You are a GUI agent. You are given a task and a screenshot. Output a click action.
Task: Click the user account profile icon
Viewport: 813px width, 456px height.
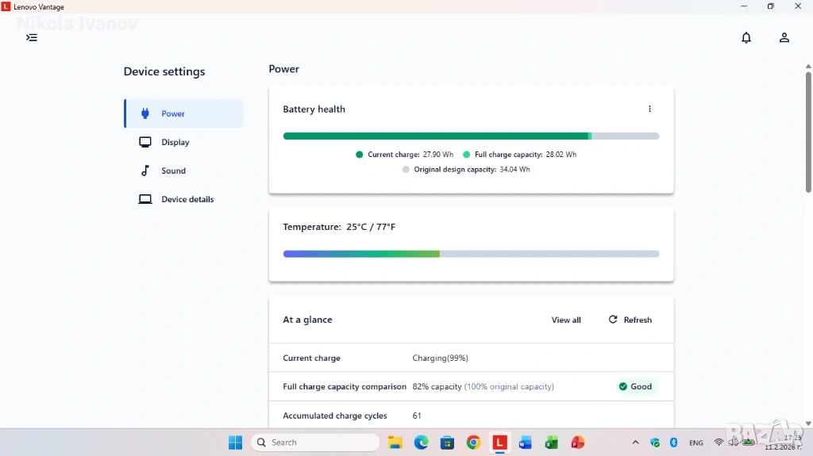[784, 37]
